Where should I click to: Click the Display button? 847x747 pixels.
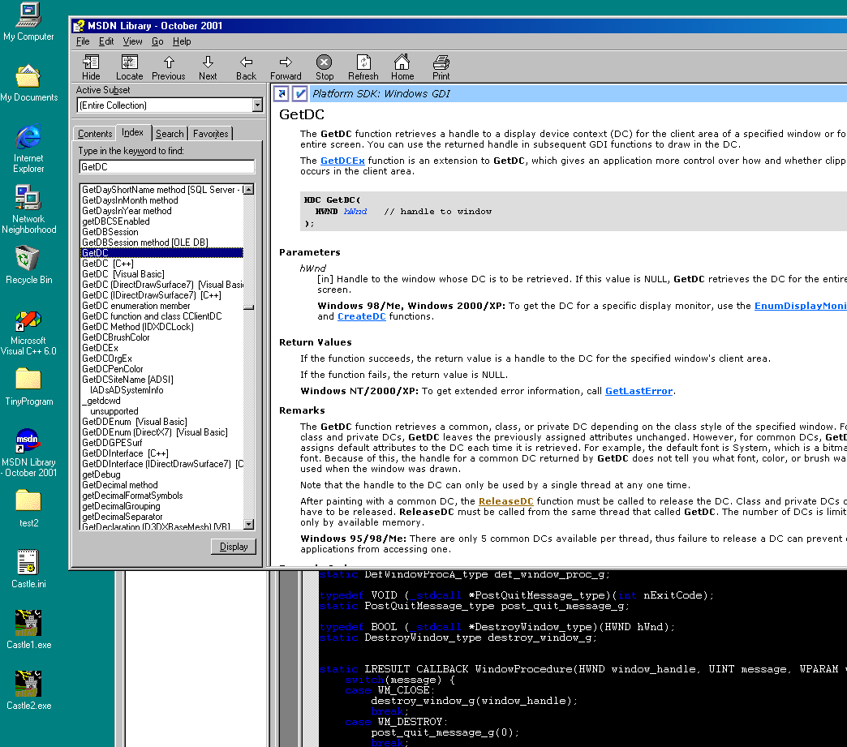click(234, 547)
